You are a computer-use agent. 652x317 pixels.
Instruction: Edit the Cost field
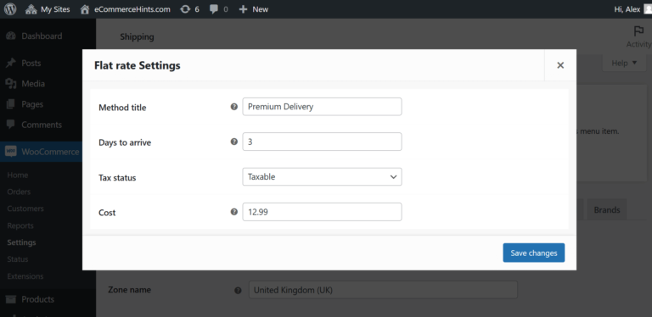(x=322, y=212)
